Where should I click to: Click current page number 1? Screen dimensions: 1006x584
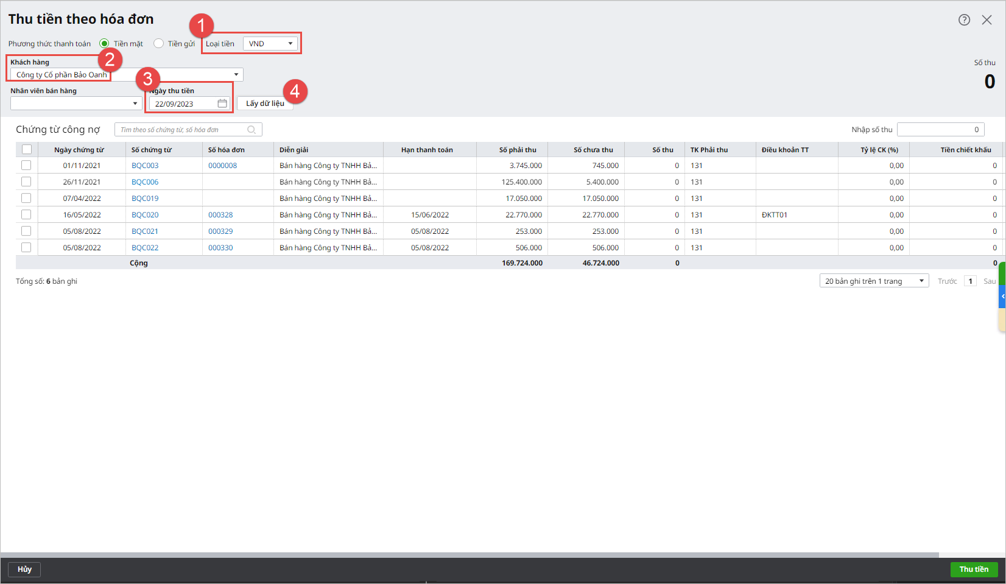click(971, 281)
